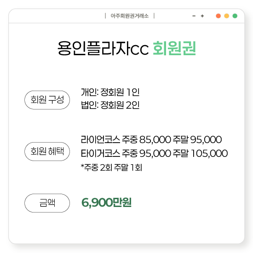Click the right vertical bar beside title

click(x=154, y=16)
